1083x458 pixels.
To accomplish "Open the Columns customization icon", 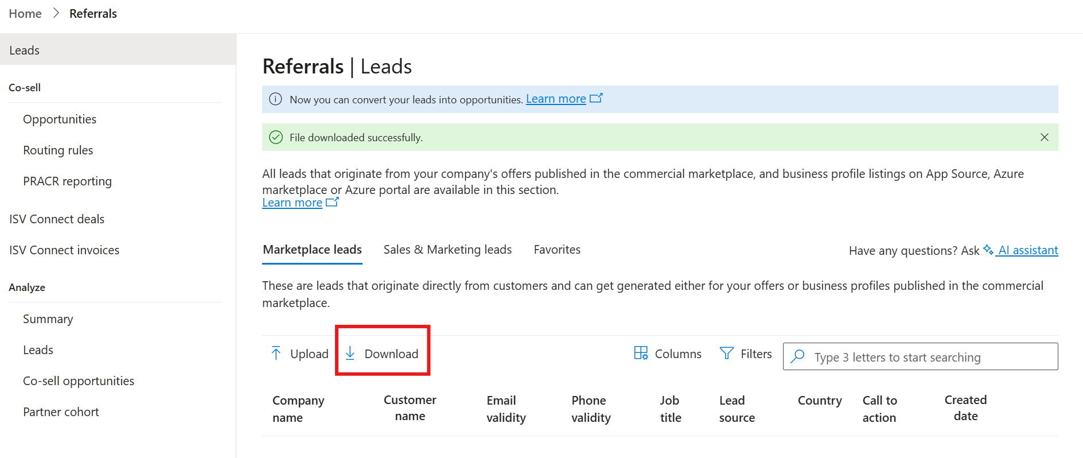I will tap(640, 353).
